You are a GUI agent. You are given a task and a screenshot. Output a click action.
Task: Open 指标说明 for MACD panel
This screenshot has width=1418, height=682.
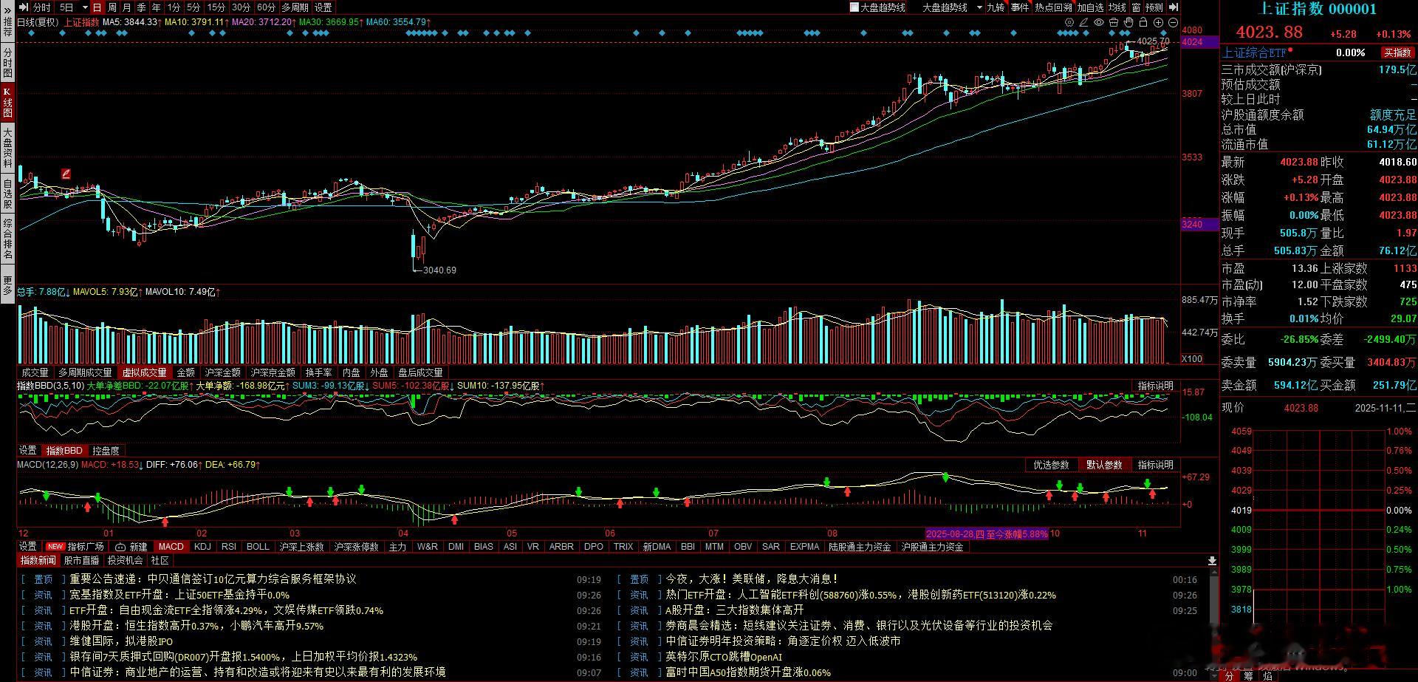[1155, 465]
